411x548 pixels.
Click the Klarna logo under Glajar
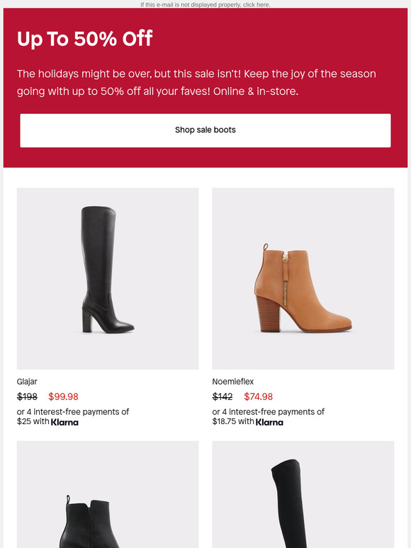64,422
